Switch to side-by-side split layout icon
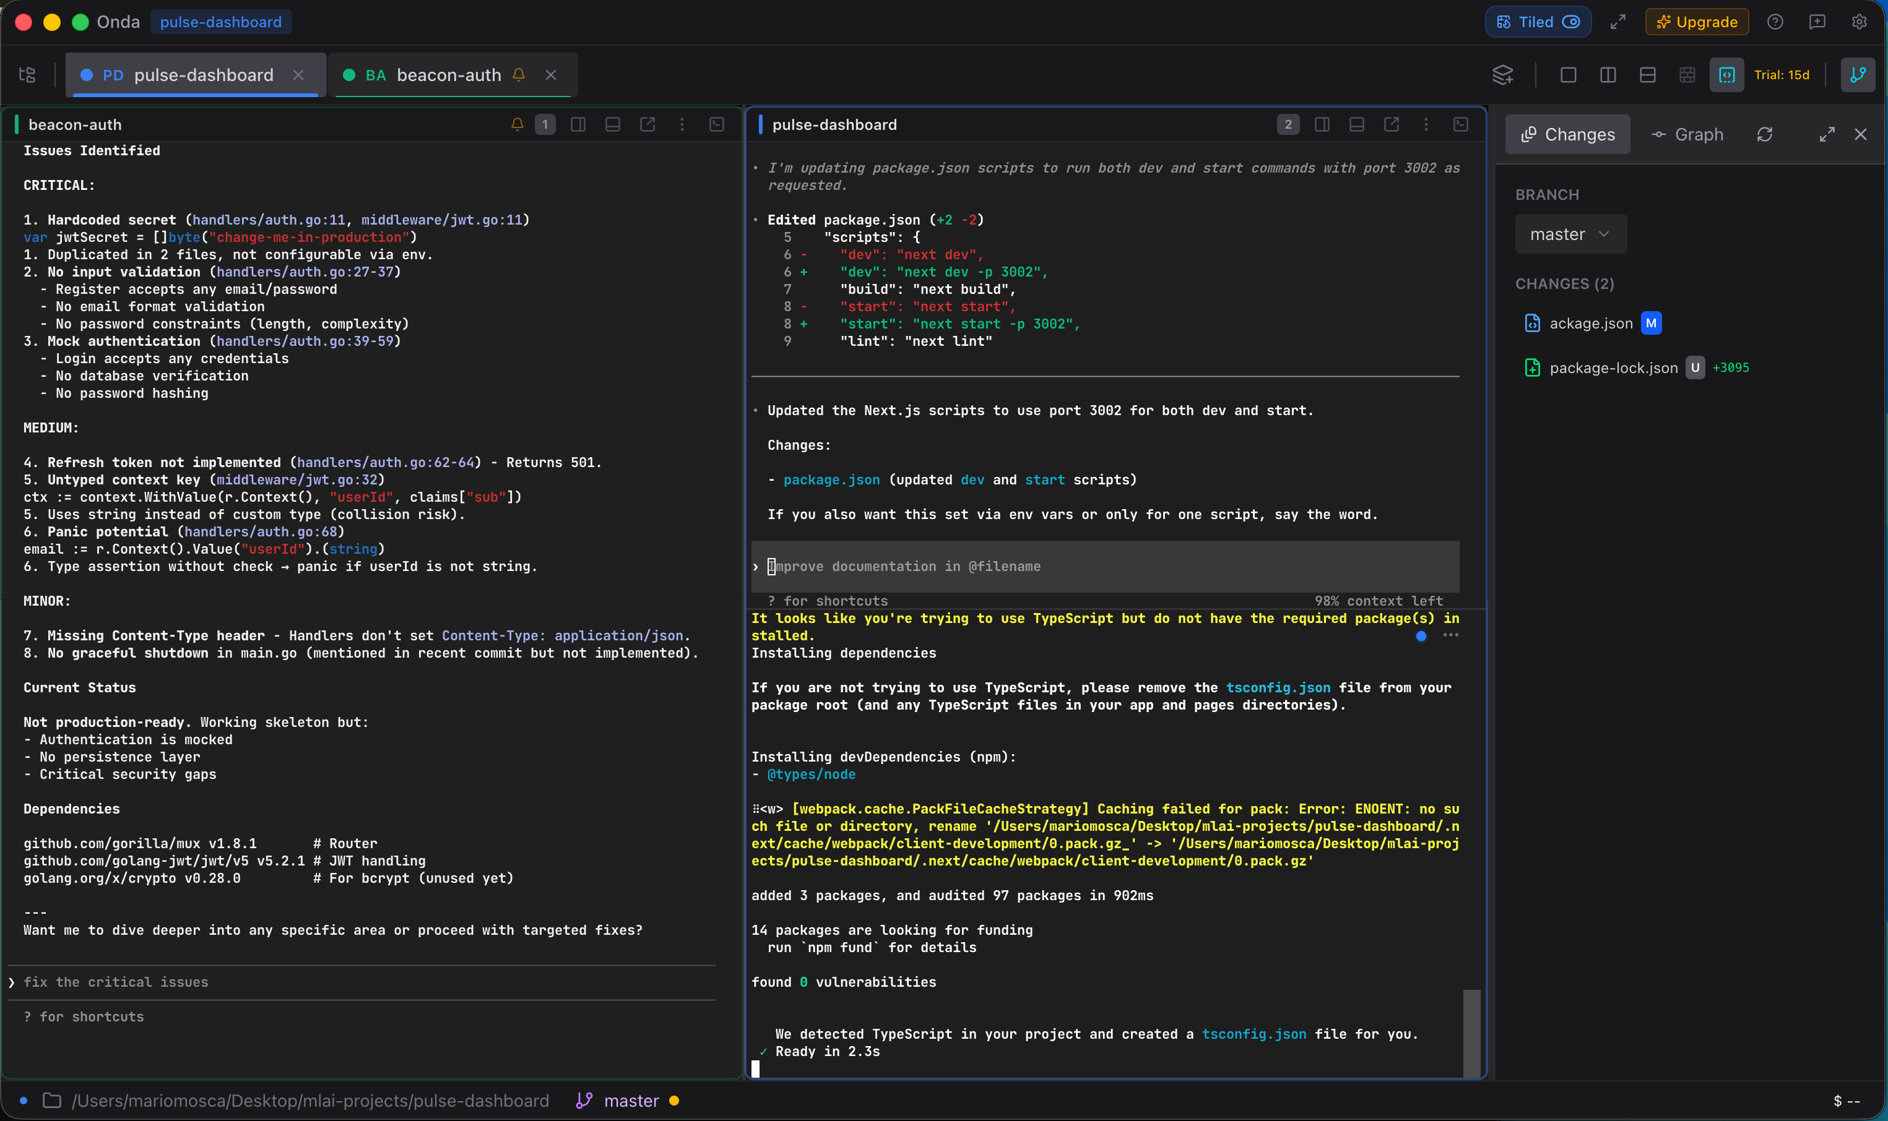The image size is (1888, 1121). pyautogui.click(x=1608, y=75)
